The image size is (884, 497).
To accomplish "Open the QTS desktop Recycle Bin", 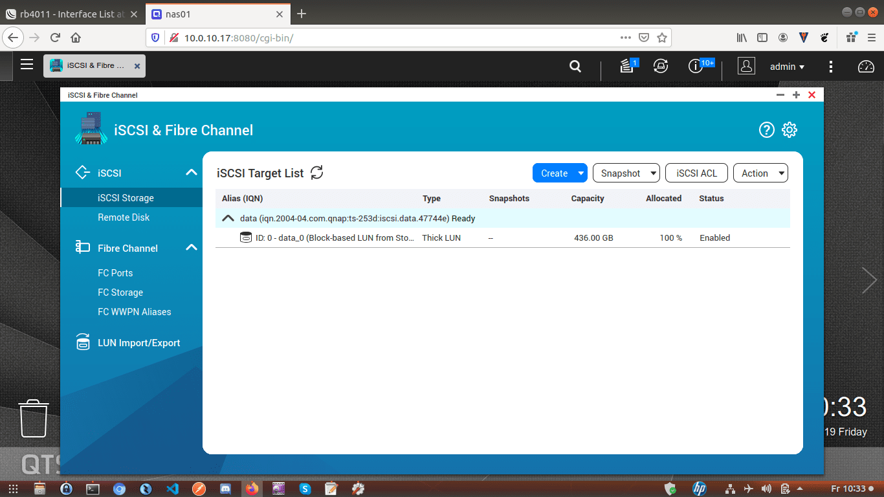I will [x=33, y=418].
